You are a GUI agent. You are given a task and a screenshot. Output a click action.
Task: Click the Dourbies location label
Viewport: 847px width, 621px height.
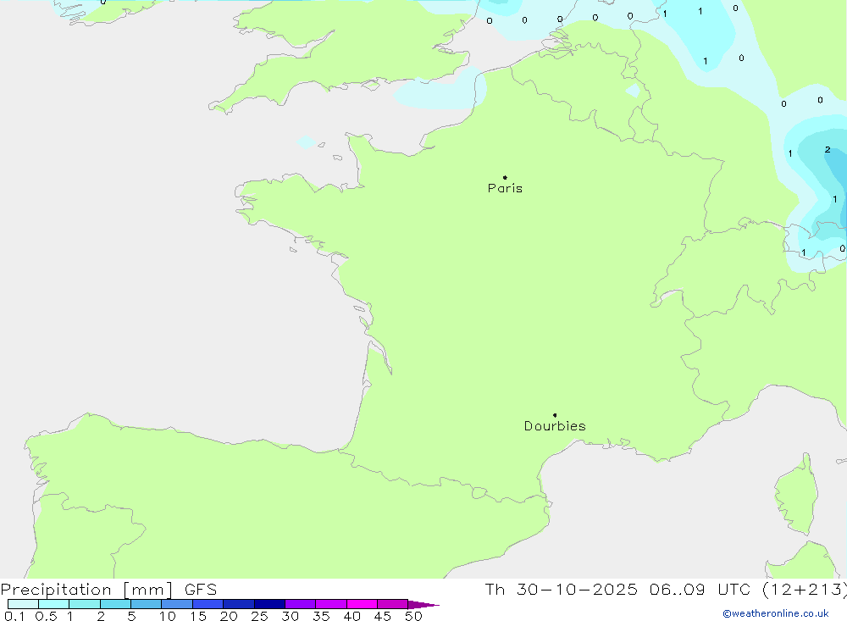coord(555,426)
